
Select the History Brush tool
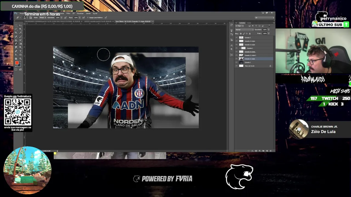coord(21,40)
